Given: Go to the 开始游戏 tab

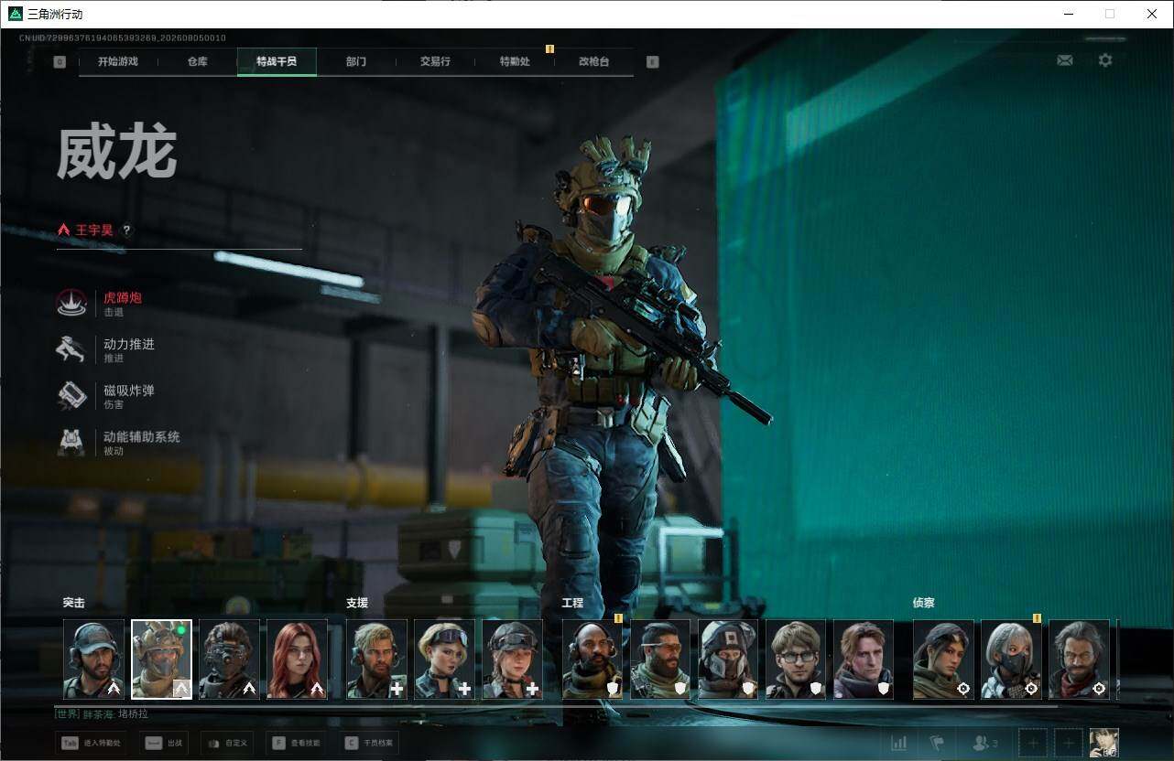Looking at the screenshot, I should pyautogui.click(x=118, y=61).
